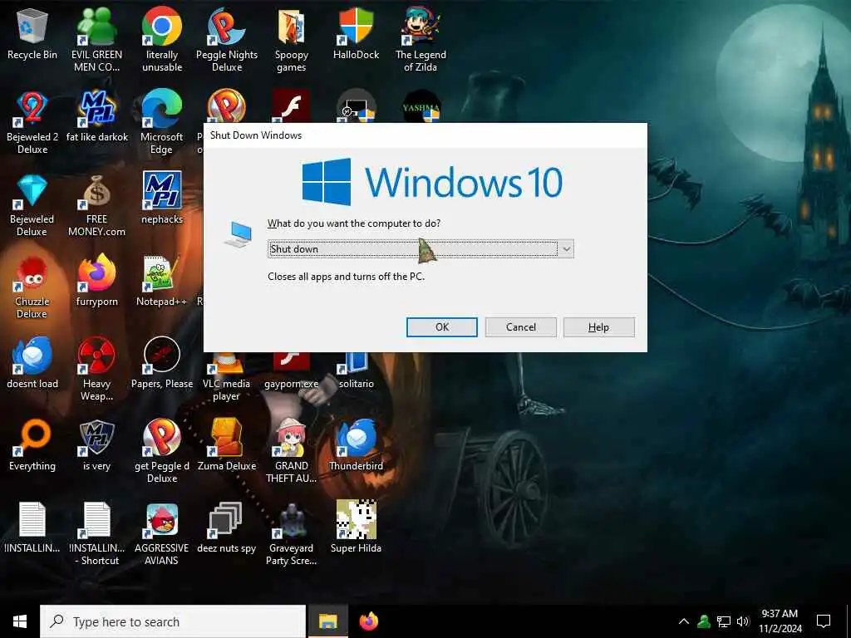This screenshot has height=638, width=851.
Task: Select the Zuma Deluxe shortcut
Action: coord(227,444)
